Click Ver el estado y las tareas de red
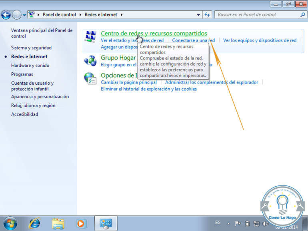308x231 pixels. point(132,40)
